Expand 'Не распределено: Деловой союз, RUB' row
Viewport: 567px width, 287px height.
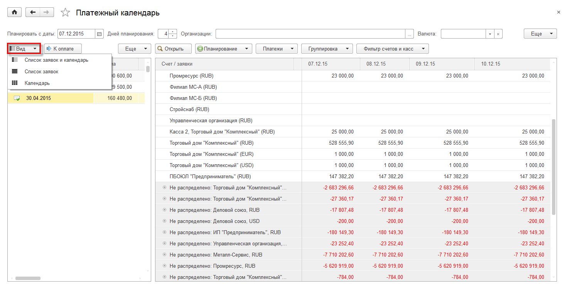click(164, 210)
